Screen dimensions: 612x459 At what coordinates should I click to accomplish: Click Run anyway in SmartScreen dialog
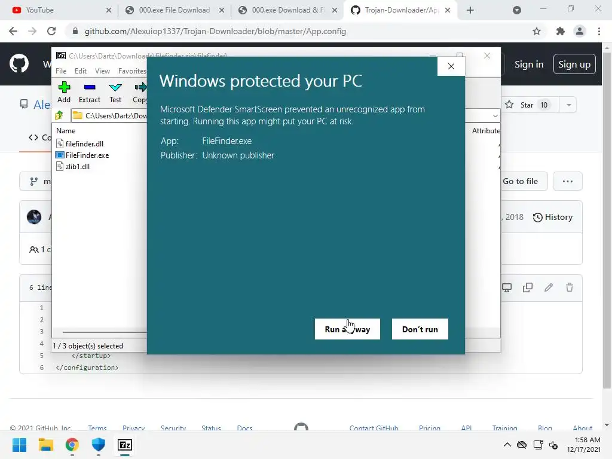[x=347, y=329]
